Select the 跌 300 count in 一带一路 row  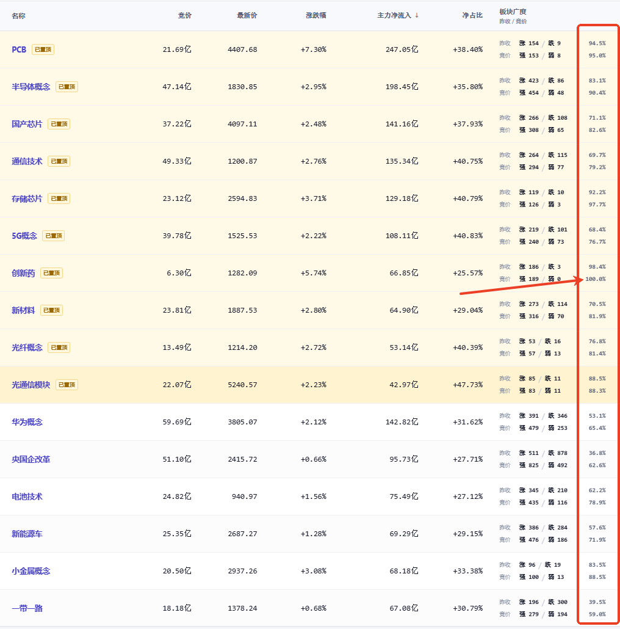pos(558,602)
